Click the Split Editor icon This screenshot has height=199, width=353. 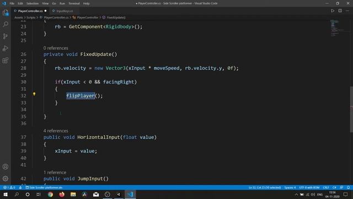pyautogui.click(x=340, y=11)
